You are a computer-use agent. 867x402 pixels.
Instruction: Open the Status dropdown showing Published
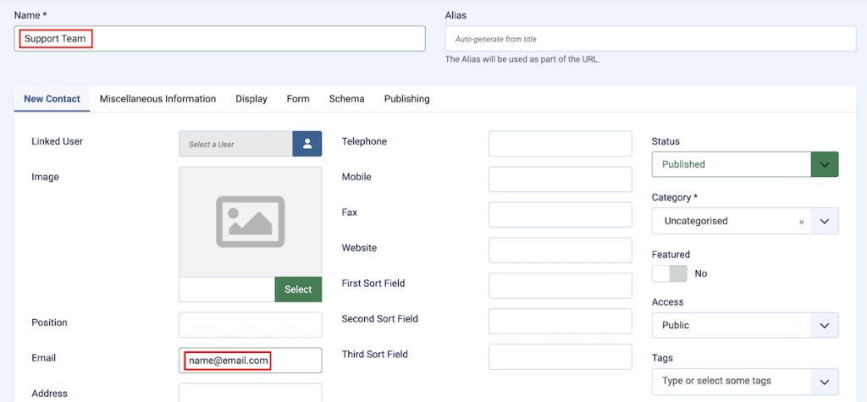click(x=745, y=164)
